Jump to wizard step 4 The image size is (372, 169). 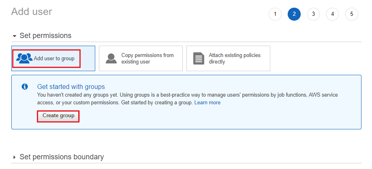point(332,14)
